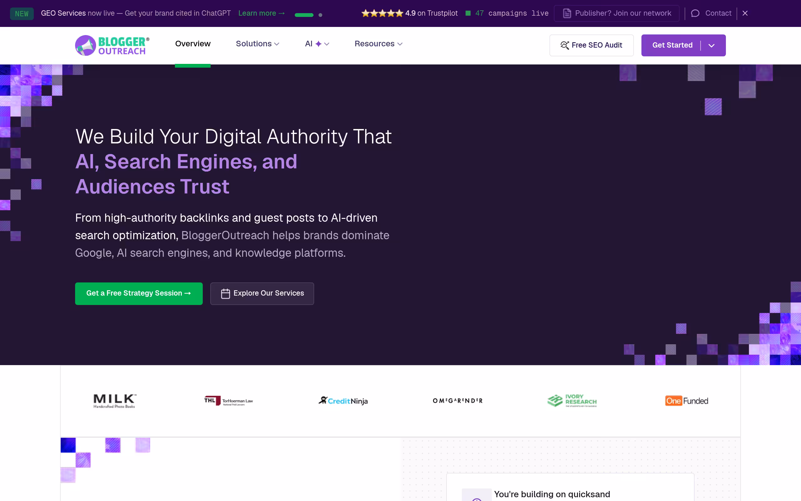Image resolution: width=801 pixels, height=501 pixels.
Task: Expand the Solutions dropdown menu
Action: click(258, 44)
